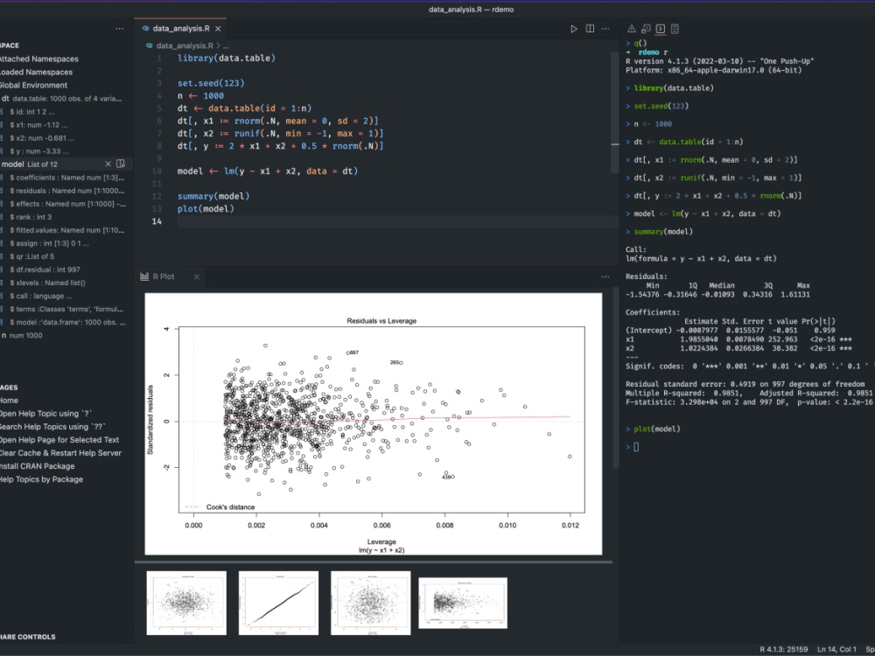Open the Normal Q-Q plot thumbnail

coord(278,603)
